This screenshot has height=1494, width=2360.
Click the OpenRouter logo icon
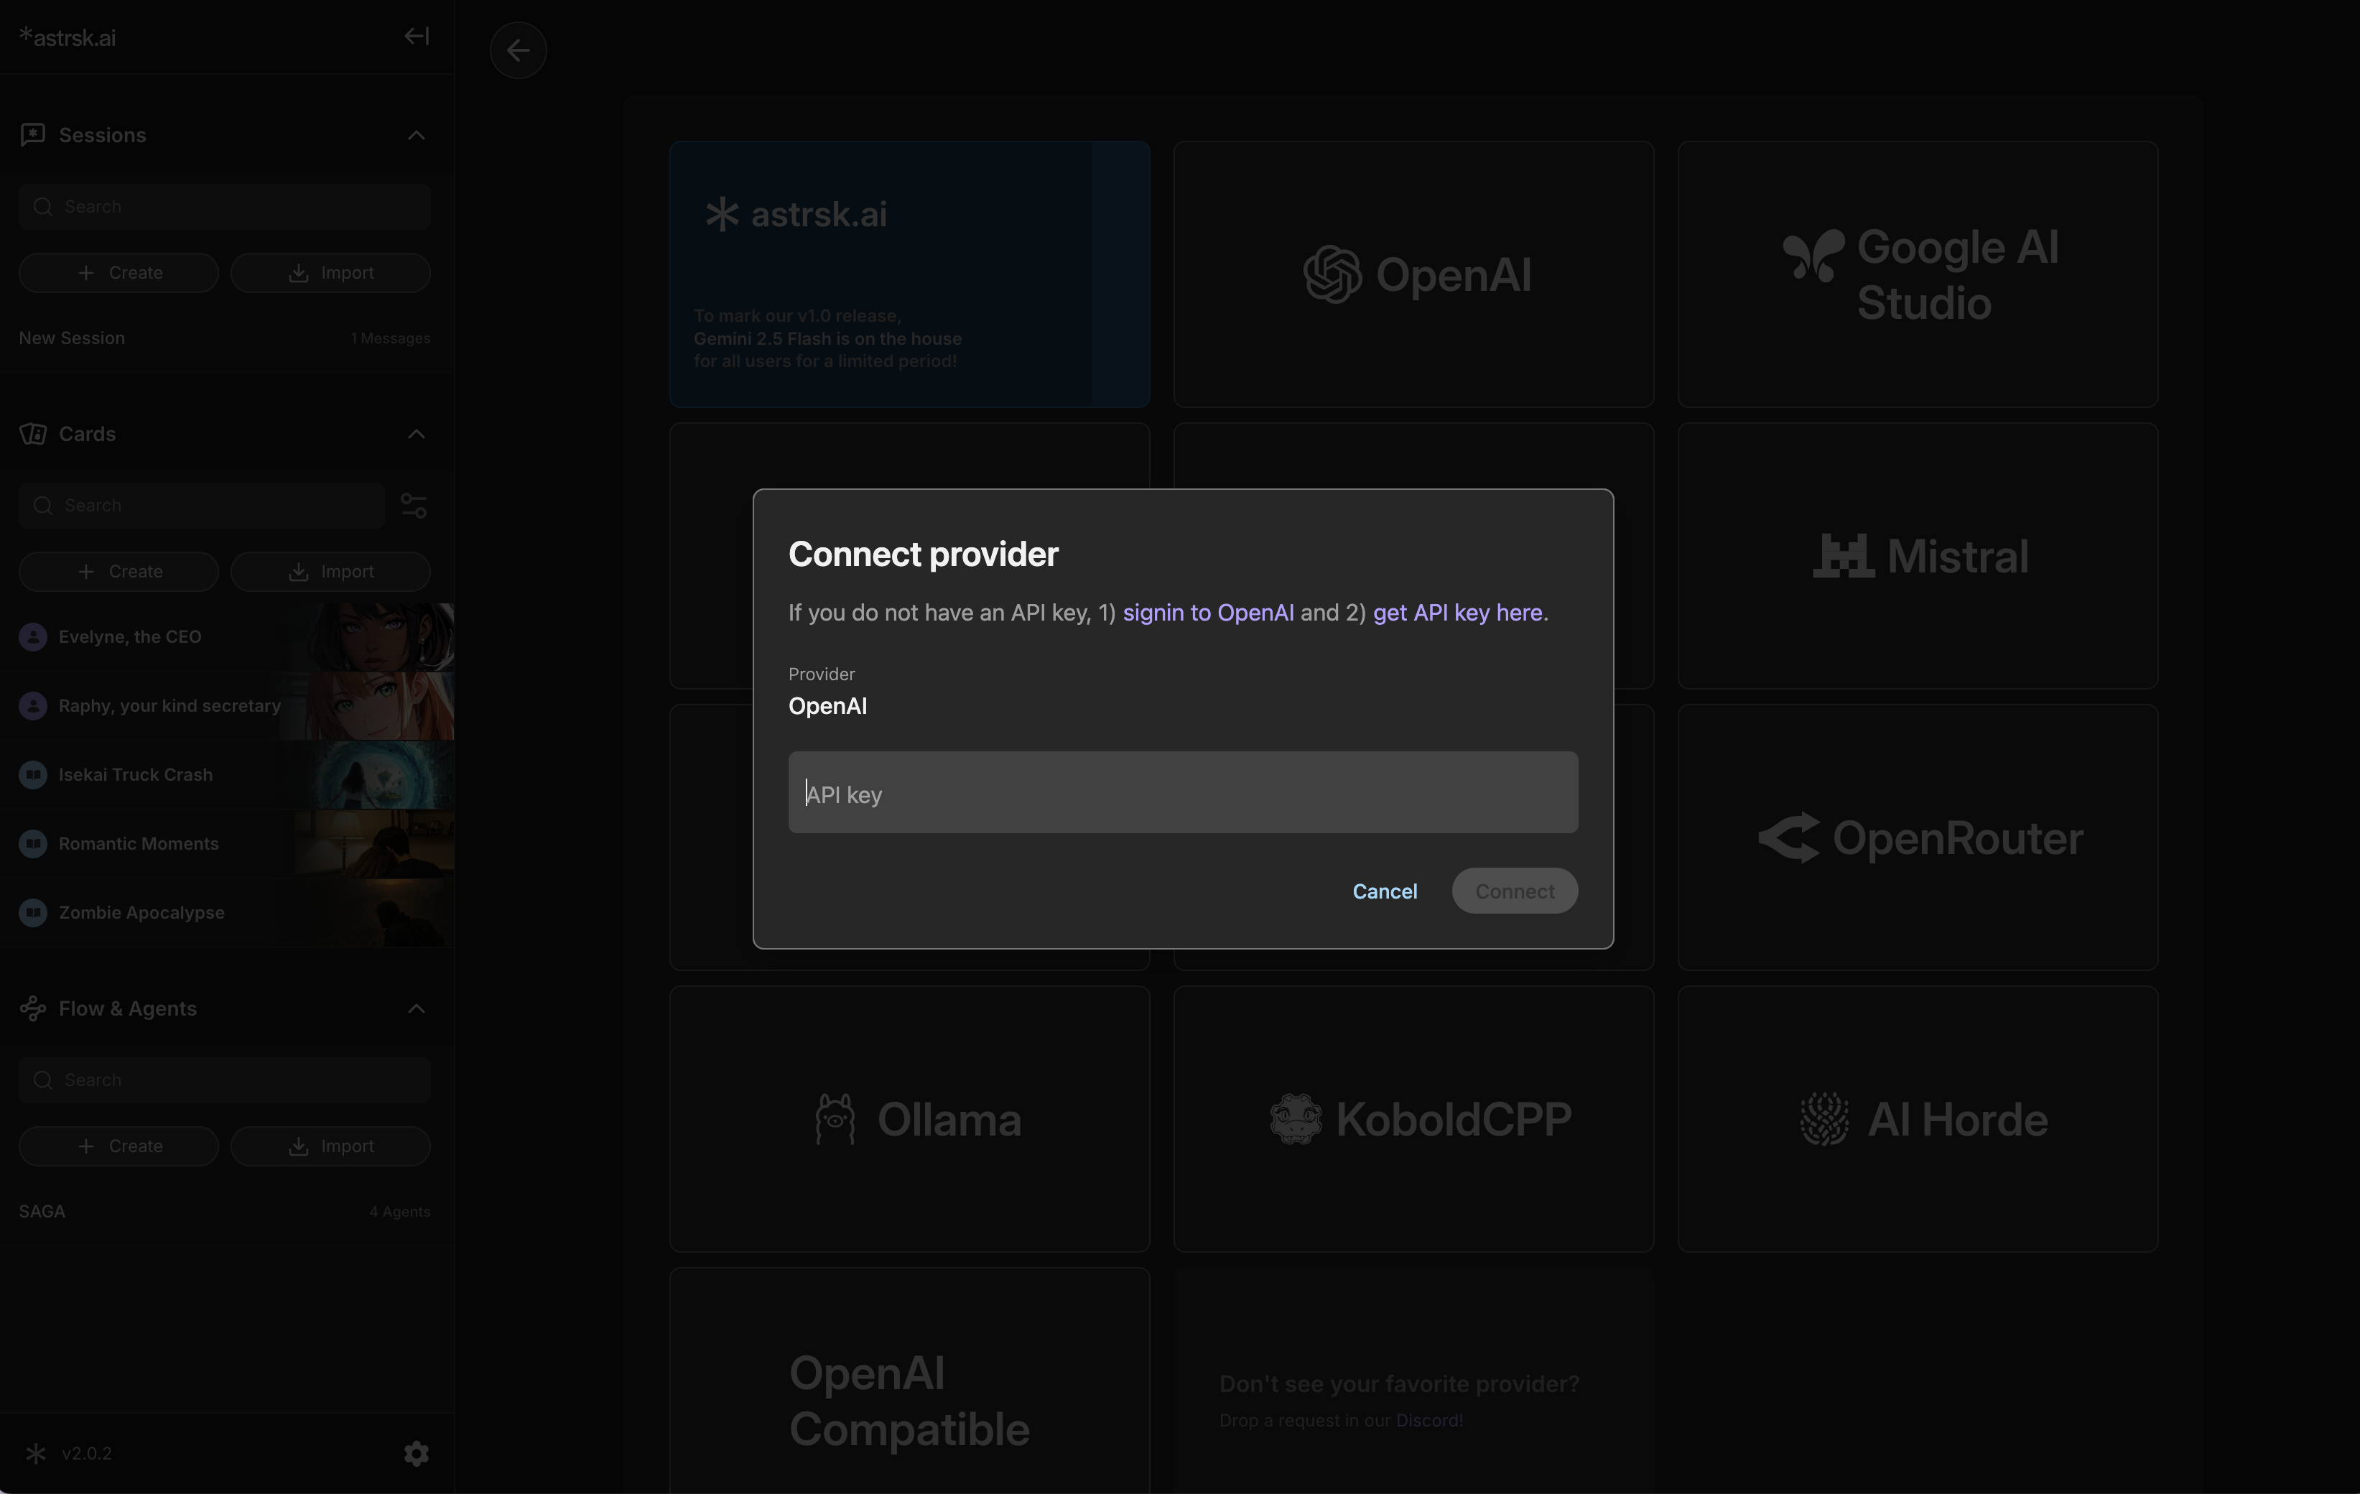[1788, 838]
